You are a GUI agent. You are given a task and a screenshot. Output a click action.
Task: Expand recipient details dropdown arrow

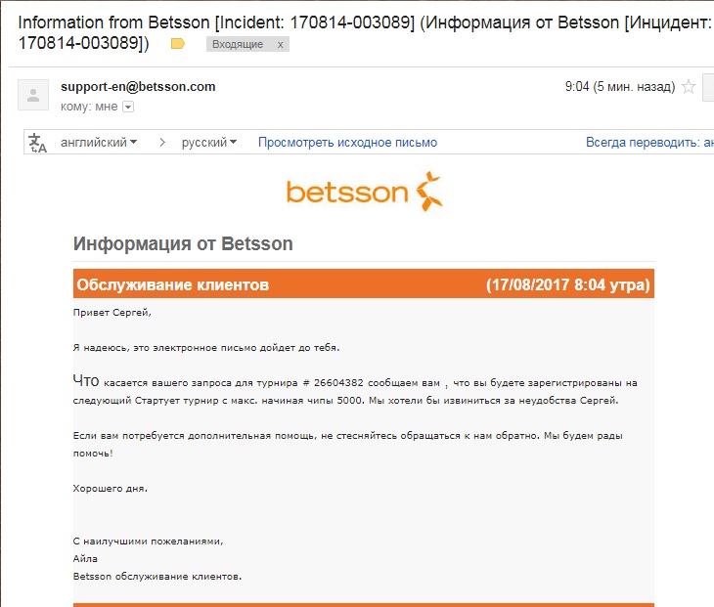[128, 107]
